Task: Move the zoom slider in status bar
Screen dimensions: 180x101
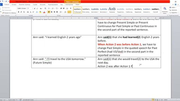Action: click(177, 100)
